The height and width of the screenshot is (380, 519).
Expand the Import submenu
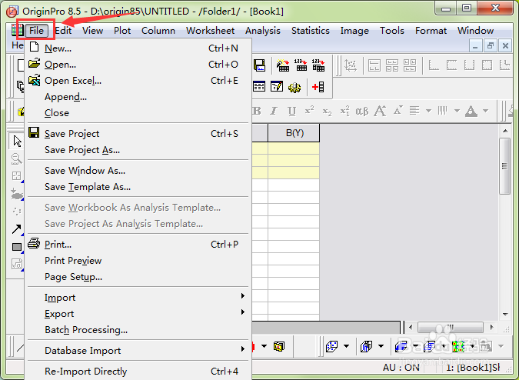point(138,298)
